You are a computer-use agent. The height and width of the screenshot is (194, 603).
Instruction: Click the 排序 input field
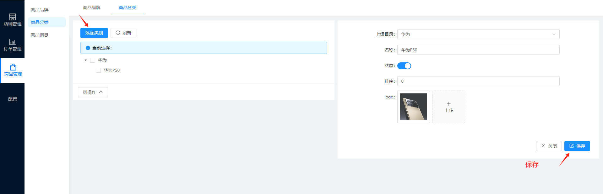point(478,81)
